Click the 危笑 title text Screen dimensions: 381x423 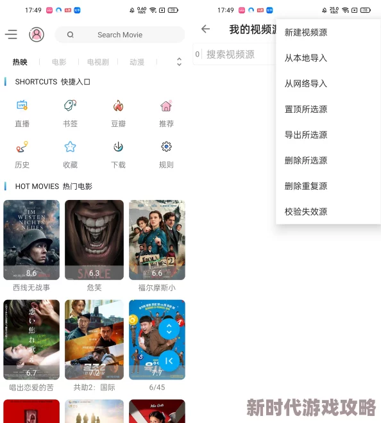(94, 288)
